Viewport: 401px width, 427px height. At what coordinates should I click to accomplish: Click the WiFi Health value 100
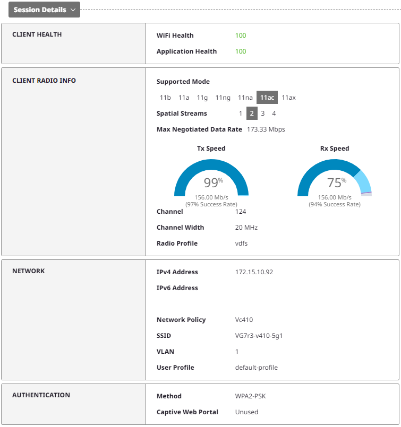pyautogui.click(x=241, y=36)
